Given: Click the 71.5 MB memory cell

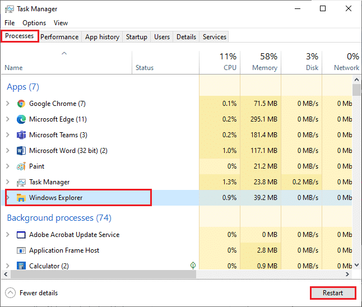Looking at the screenshot, I should (x=261, y=104).
